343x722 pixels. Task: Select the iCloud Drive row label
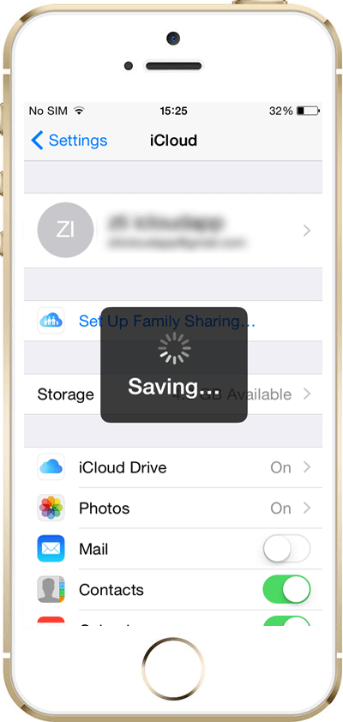coord(123,467)
